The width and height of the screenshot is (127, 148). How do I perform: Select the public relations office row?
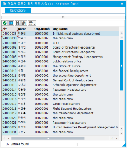pyautogui.click(x=60, y=61)
